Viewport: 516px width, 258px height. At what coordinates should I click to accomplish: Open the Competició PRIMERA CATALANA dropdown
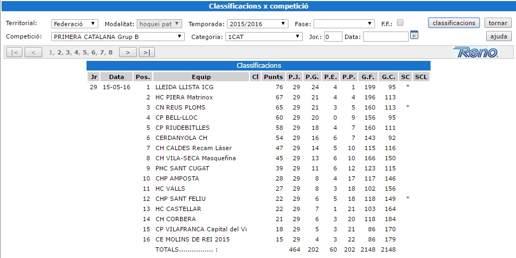pyautogui.click(x=118, y=37)
